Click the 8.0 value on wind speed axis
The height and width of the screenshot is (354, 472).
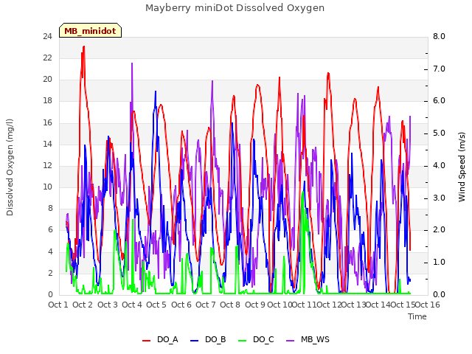439,36
